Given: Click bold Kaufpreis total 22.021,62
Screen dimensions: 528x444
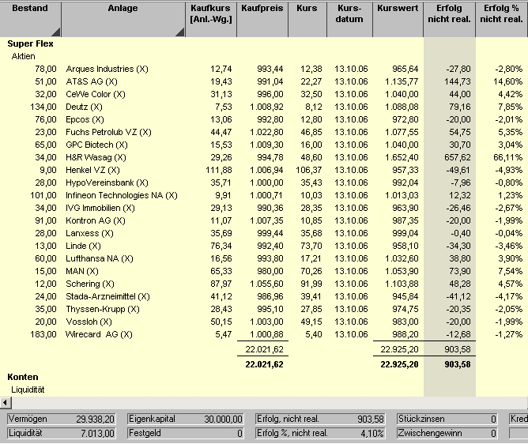Looking at the screenshot, I should coord(264,364).
